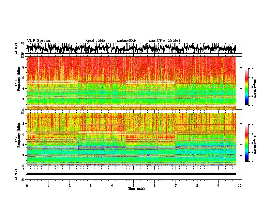Click time axis tick label "1"
Image resolution: width=270 pixels, height=208 pixels.
[x=48, y=186]
